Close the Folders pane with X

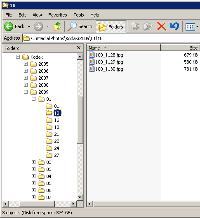pos(79,48)
